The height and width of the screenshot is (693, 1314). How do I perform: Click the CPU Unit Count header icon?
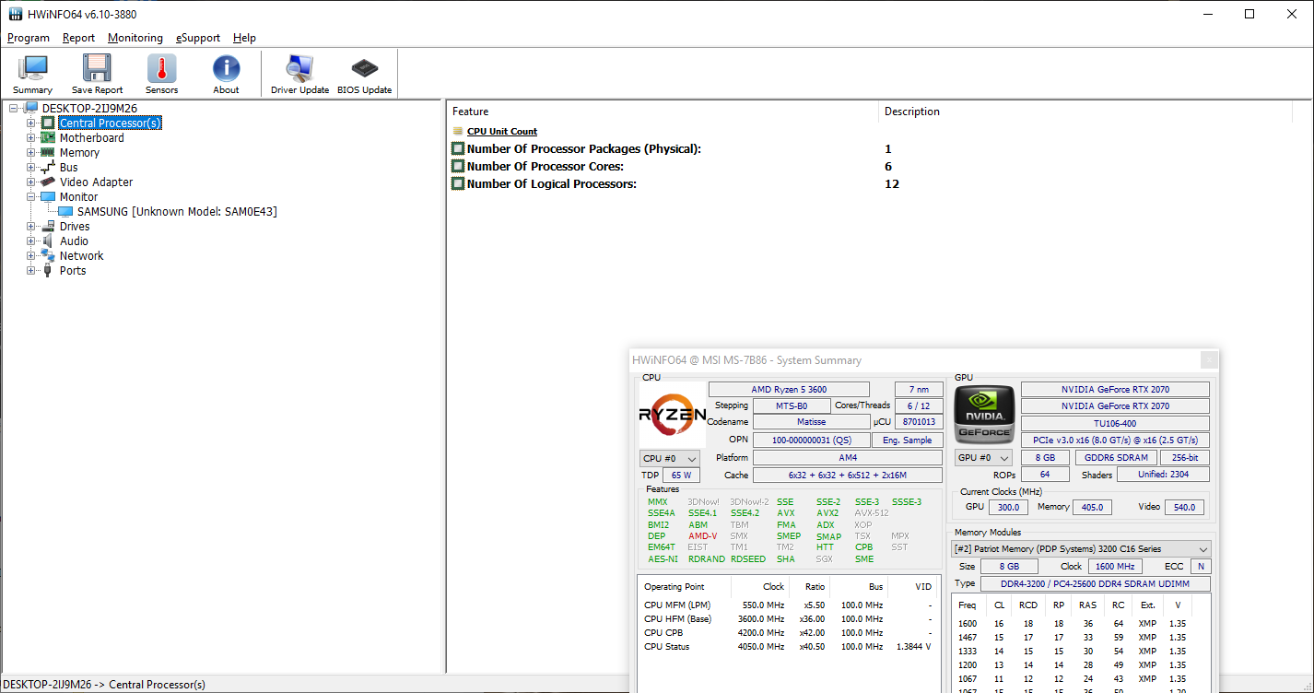[458, 132]
